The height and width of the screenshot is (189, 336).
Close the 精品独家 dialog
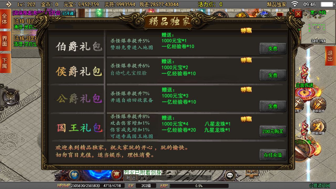click(x=298, y=14)
